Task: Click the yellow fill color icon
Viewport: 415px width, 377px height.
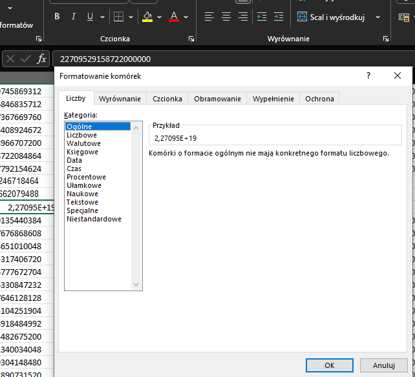Action: tap(147, 17)
